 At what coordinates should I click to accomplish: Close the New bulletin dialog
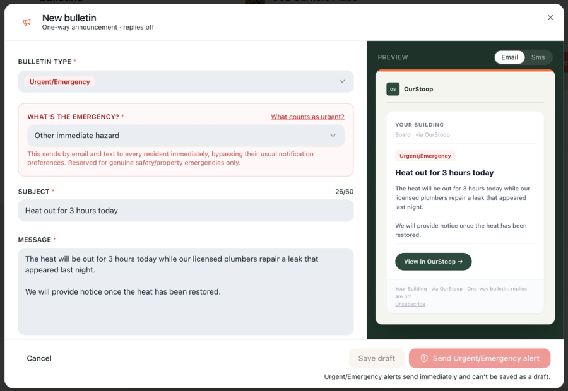click(550, 18)
